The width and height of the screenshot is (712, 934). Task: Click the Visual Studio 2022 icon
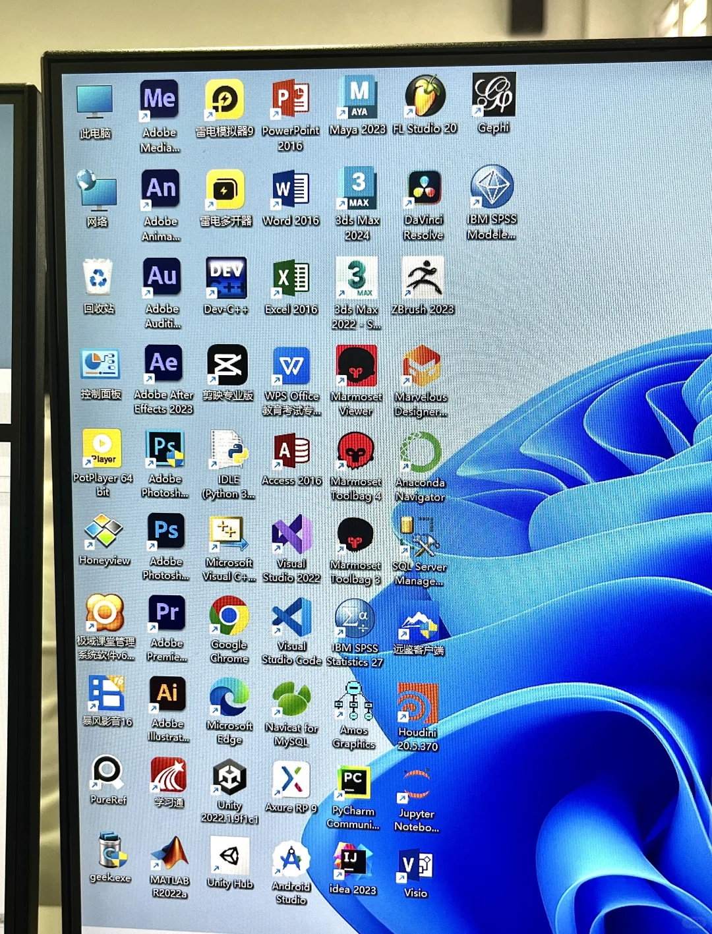coord(292,535)
